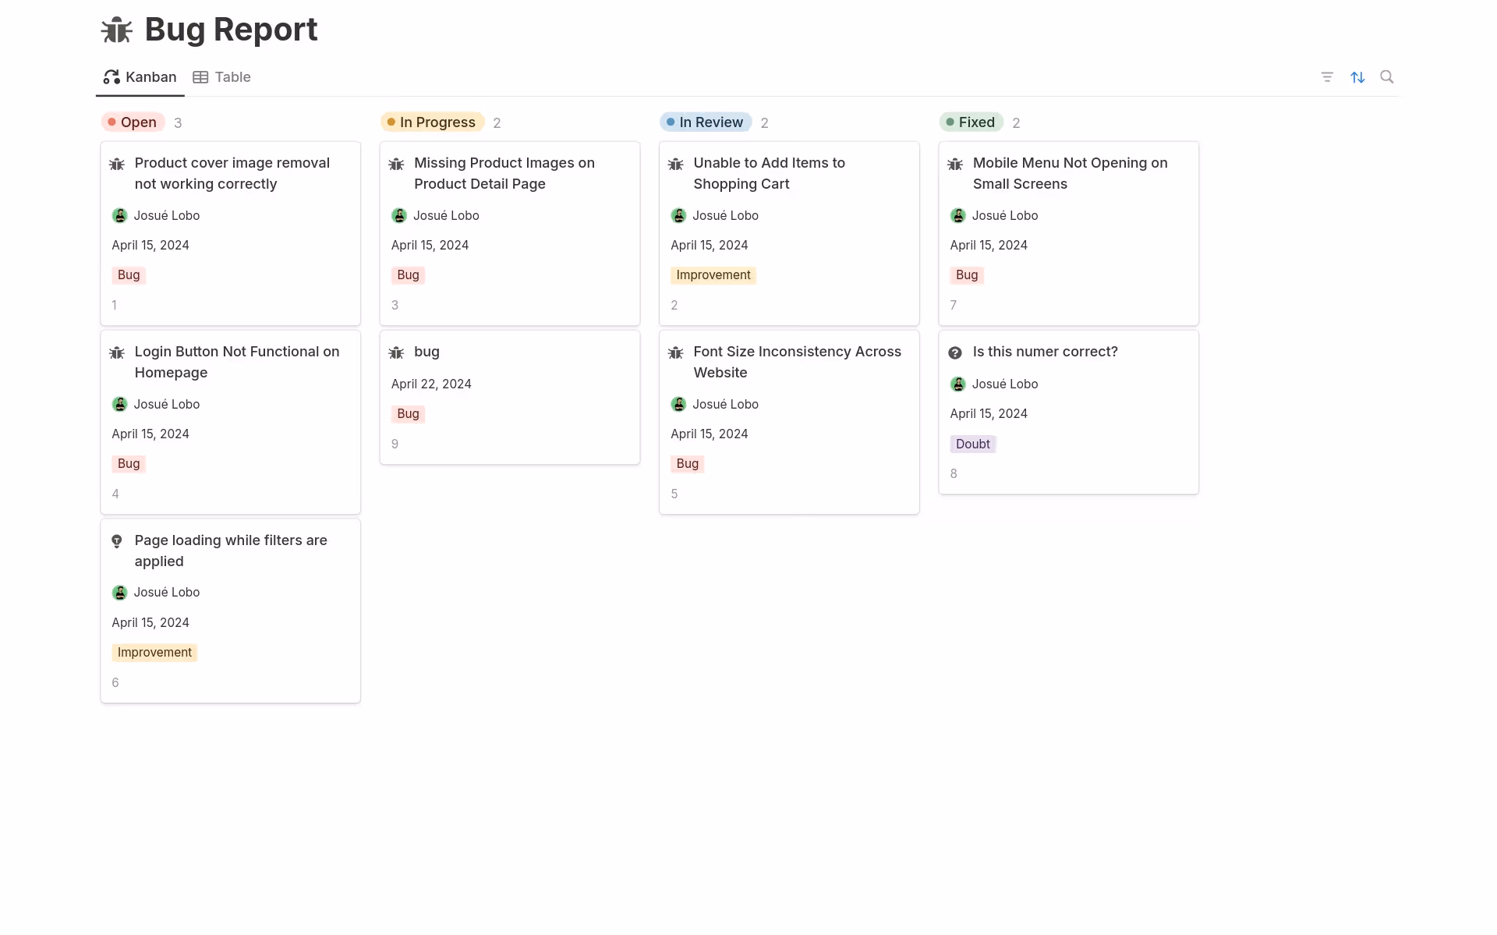The height and width of the screenshot is (935, 1497).
Task: Click bug icon on Login Button card
Action: point(117,352)
